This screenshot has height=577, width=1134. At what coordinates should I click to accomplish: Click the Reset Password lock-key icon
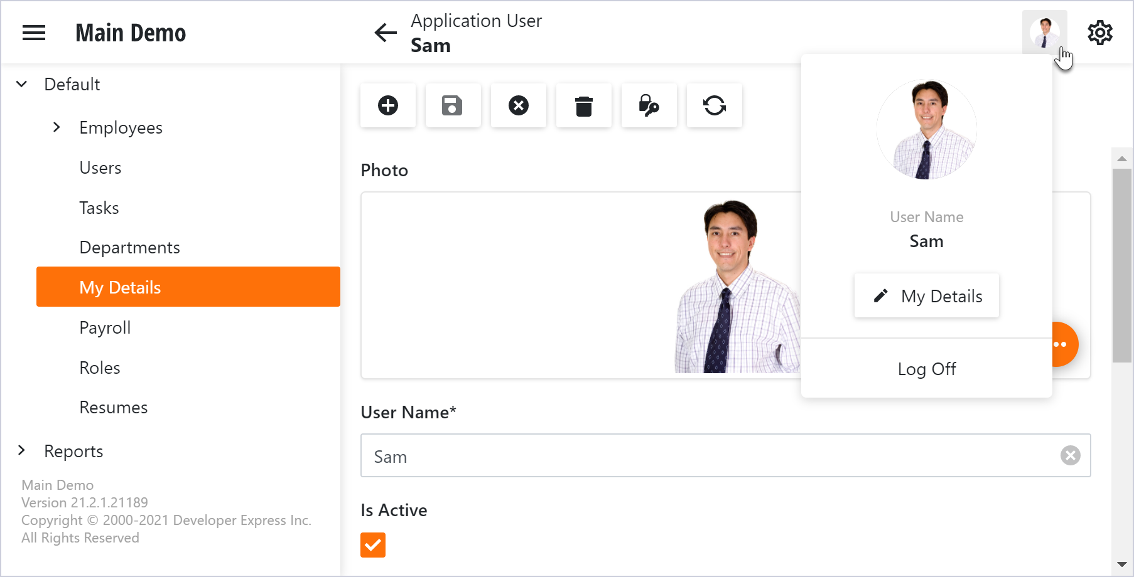(x=649, y=105)
